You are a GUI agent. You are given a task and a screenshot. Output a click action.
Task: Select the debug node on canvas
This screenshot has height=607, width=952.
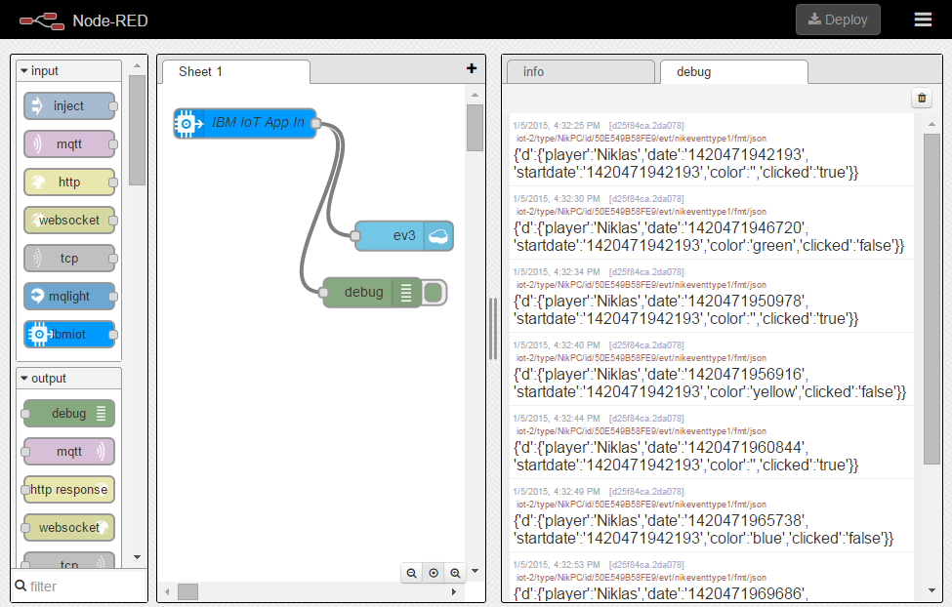(372, 293)
